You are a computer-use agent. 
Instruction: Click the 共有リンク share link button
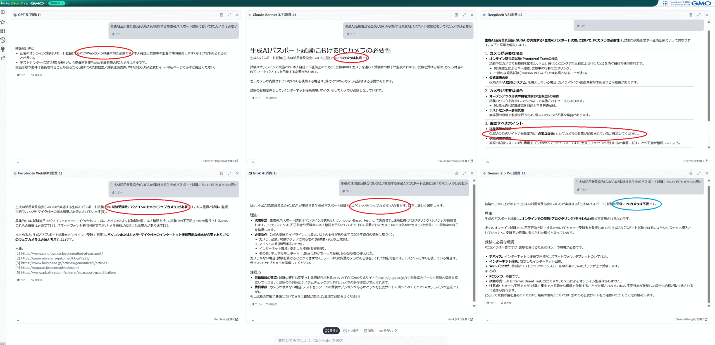point(388,331)
